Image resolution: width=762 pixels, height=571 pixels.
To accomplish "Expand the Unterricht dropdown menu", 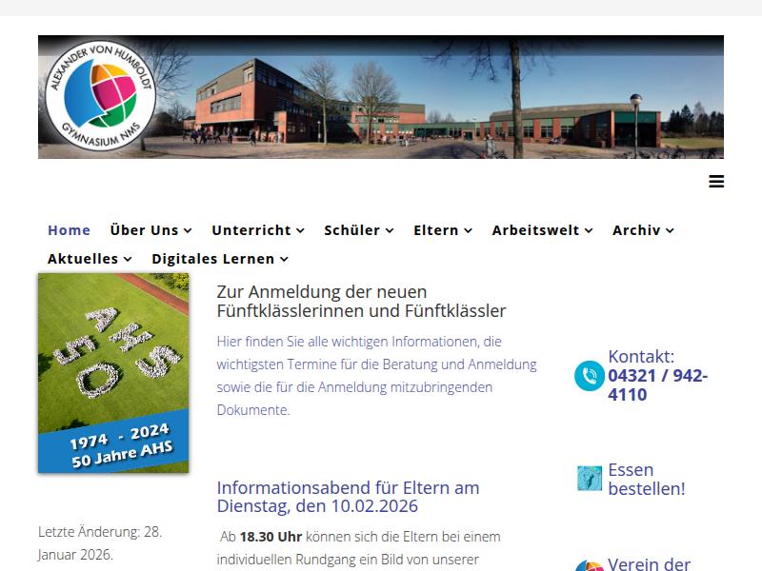I will tap(258, 230).
